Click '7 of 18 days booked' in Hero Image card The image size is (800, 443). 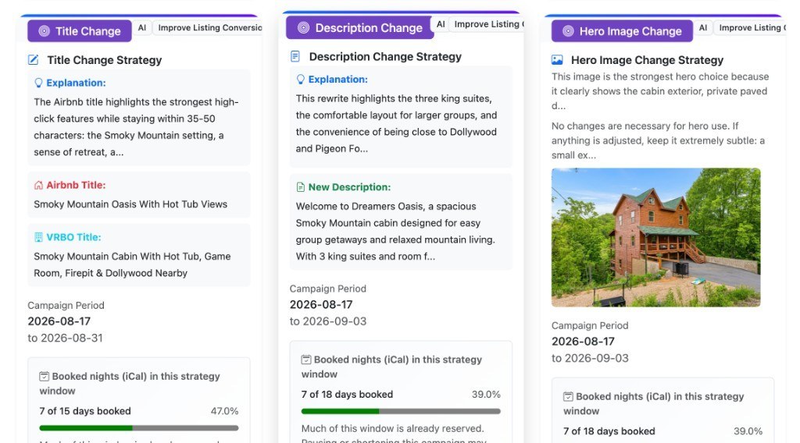tap(609, 431)
